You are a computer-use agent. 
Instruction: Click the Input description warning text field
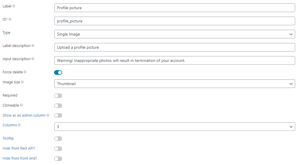(x=175, y=60)
